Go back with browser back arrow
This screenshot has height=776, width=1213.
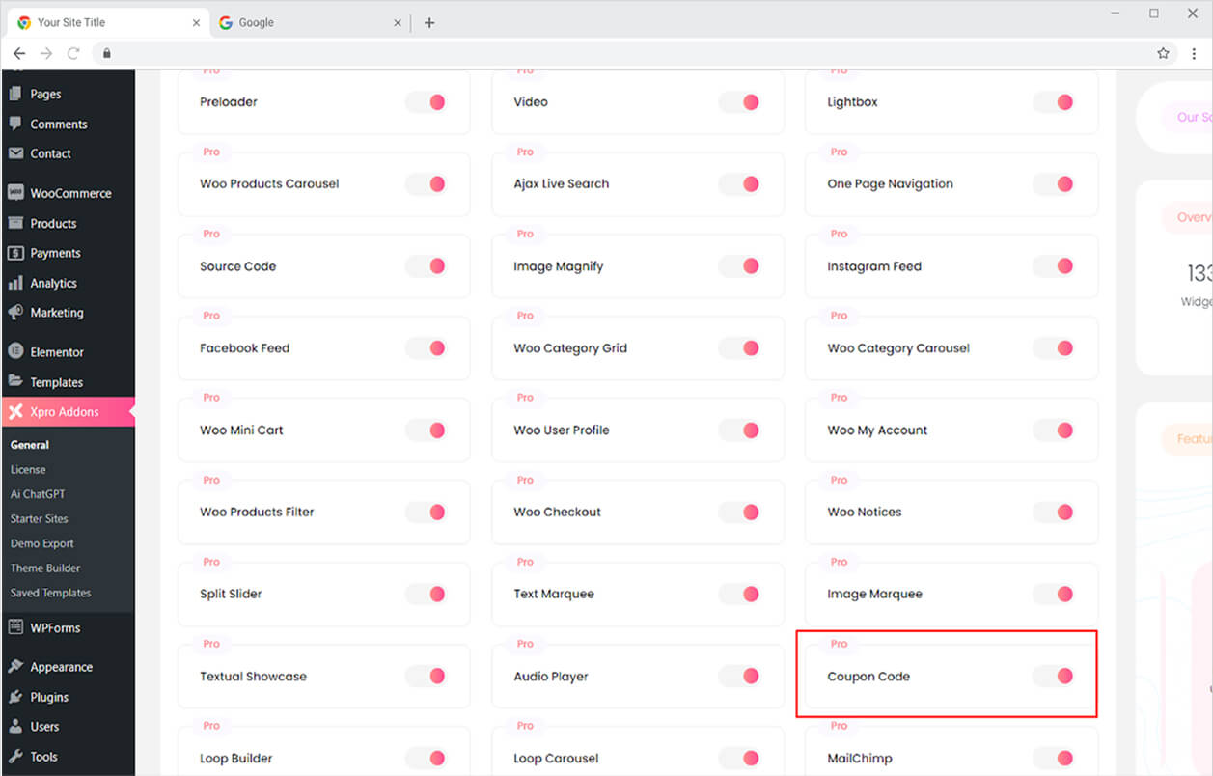tap(19, 53)
